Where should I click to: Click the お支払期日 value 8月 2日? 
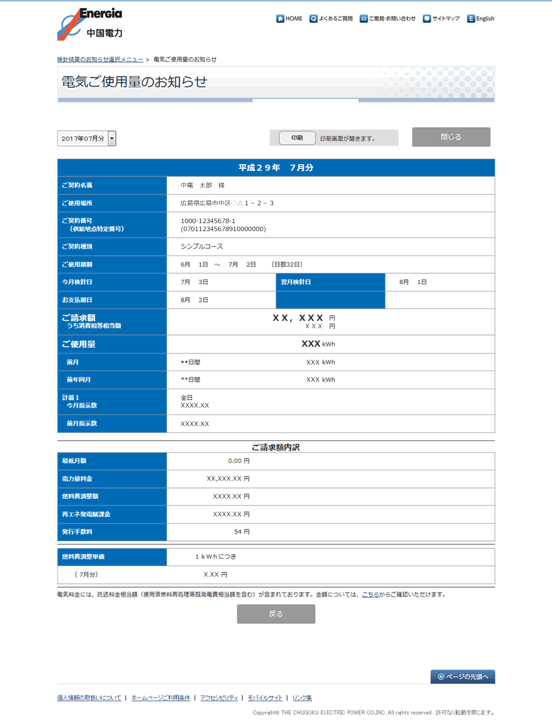(194, 300)
